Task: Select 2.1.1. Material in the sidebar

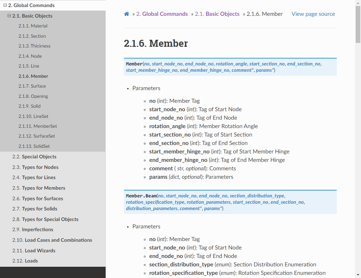Action: [33, 26]
